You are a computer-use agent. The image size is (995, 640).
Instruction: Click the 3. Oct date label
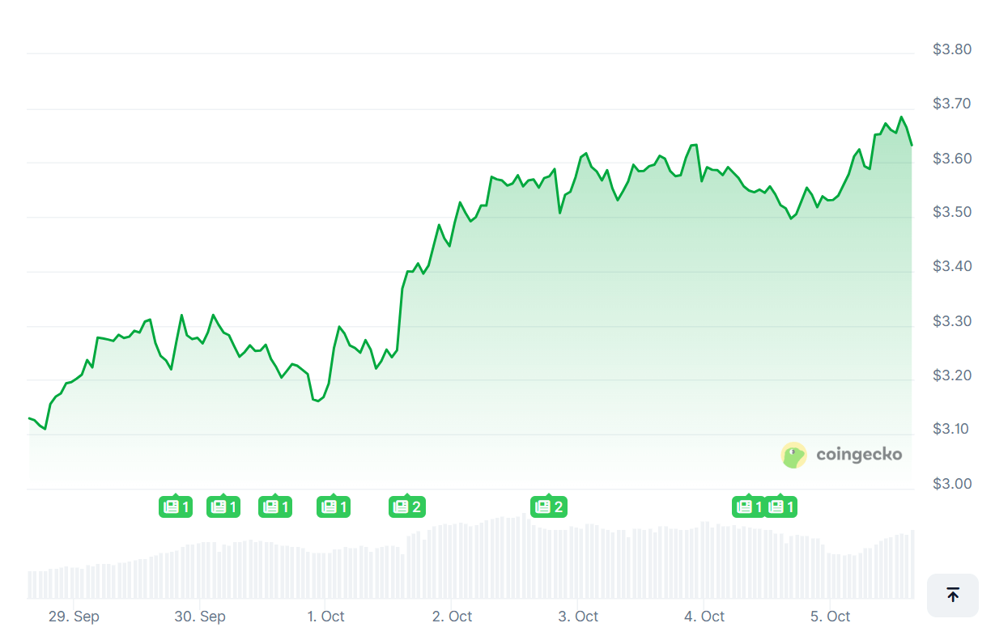pos(578,617)
